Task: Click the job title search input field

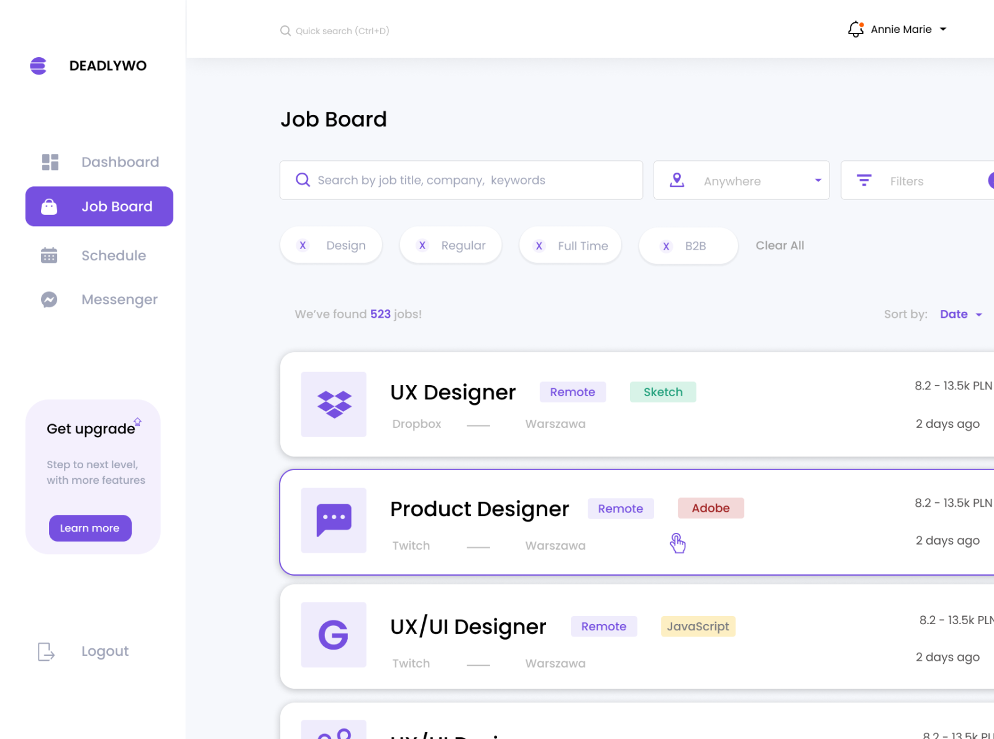Action: (x=461, y=180)
